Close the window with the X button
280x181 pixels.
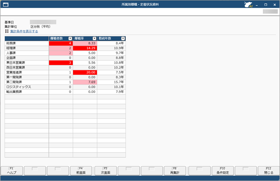pos(275,5)
